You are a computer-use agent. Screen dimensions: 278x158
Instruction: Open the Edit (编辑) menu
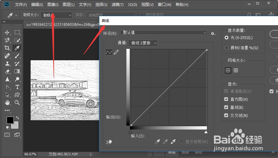pyautogui.click(x=37, y=4)
